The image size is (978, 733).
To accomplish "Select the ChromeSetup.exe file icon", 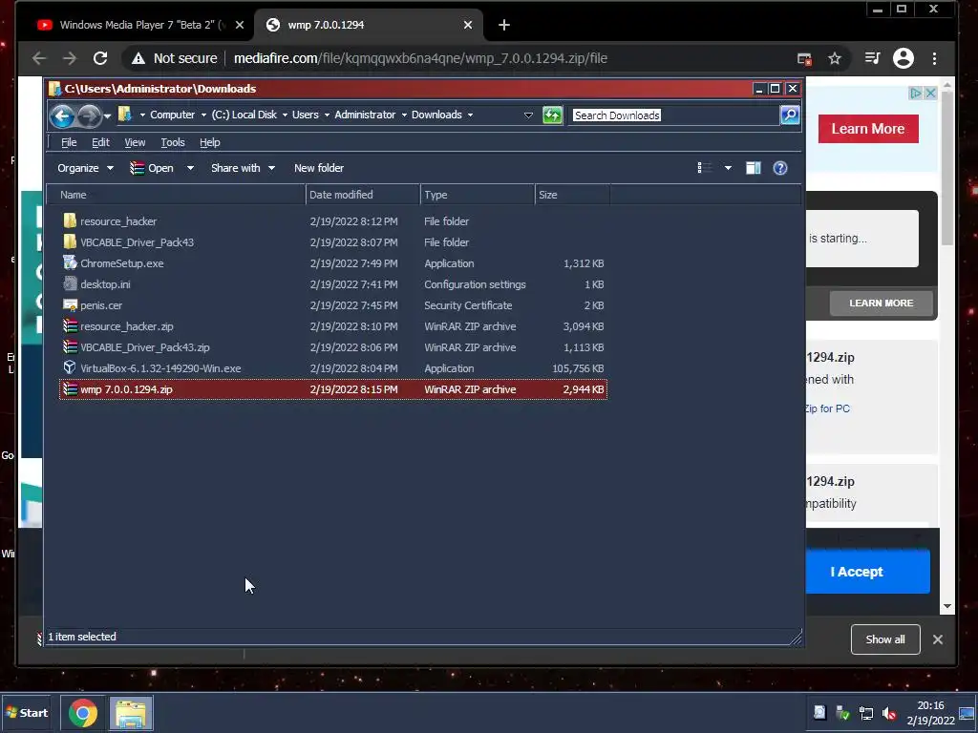I will click(70, 263).
